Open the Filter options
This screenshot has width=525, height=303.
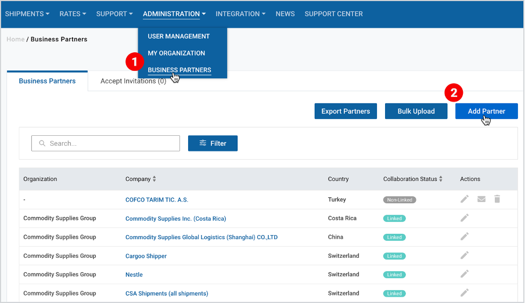point(213,143)
